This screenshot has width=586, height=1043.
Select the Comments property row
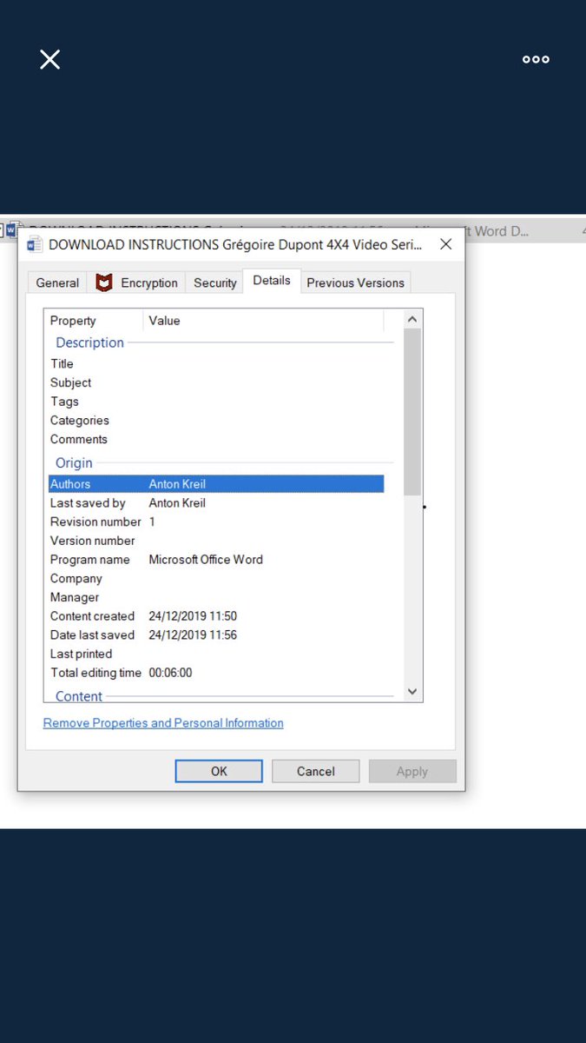coord(216,439)
